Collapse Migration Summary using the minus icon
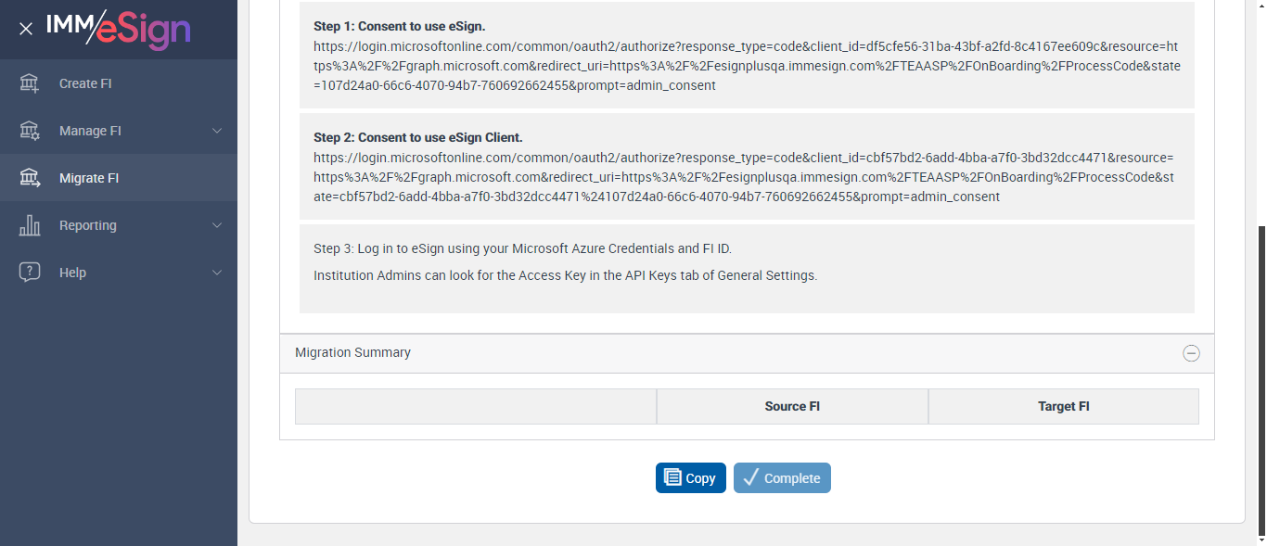Screen dimensions: 1267x546 (x=1191, y=353)
